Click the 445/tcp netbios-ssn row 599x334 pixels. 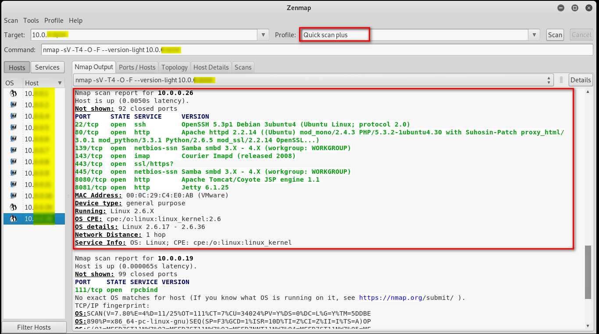(213, 172)
